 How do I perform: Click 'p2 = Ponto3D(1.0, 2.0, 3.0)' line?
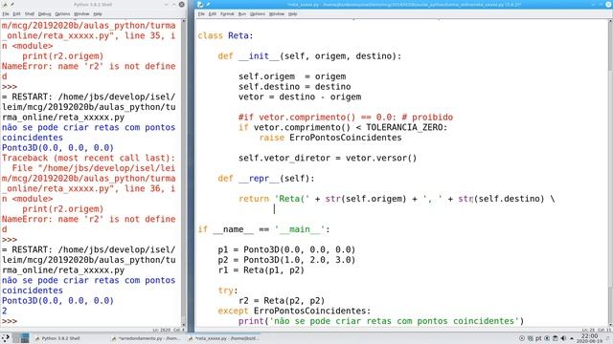coord(286,260)
